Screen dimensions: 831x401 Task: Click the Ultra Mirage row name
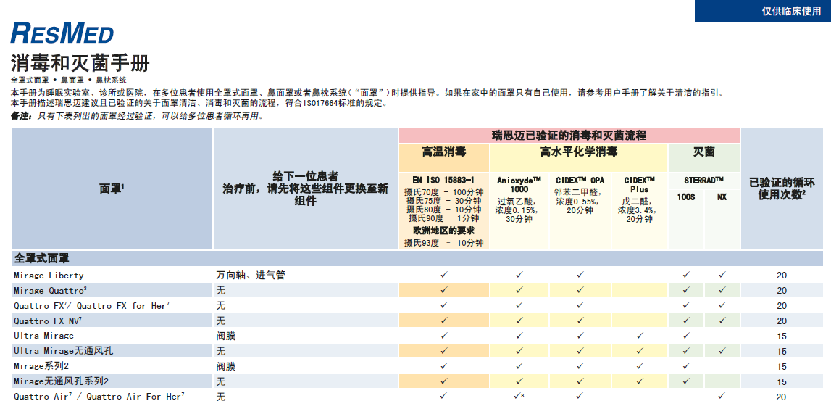pyautogui.click(x=43, y=336)
